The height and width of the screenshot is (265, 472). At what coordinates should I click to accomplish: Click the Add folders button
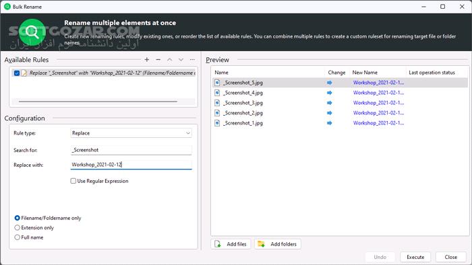pos(278,244)
